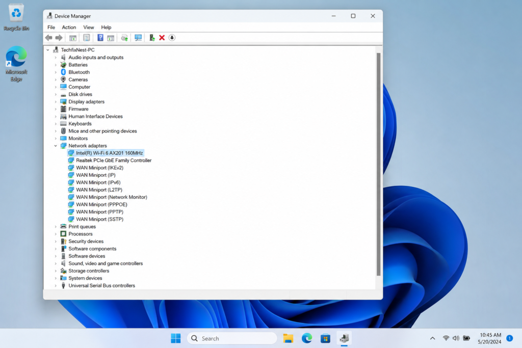The height and width of the screenshot is (348, 522).
Task: Click the Universal Serial Bus controllers icon
Action: (x=63, y=285)
